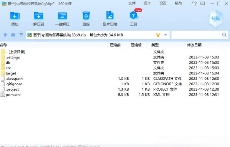The height and width of the screenshot is (147, 230).
Task: Click the 解压到 (Extract to) icon
Action: [38, 16]
